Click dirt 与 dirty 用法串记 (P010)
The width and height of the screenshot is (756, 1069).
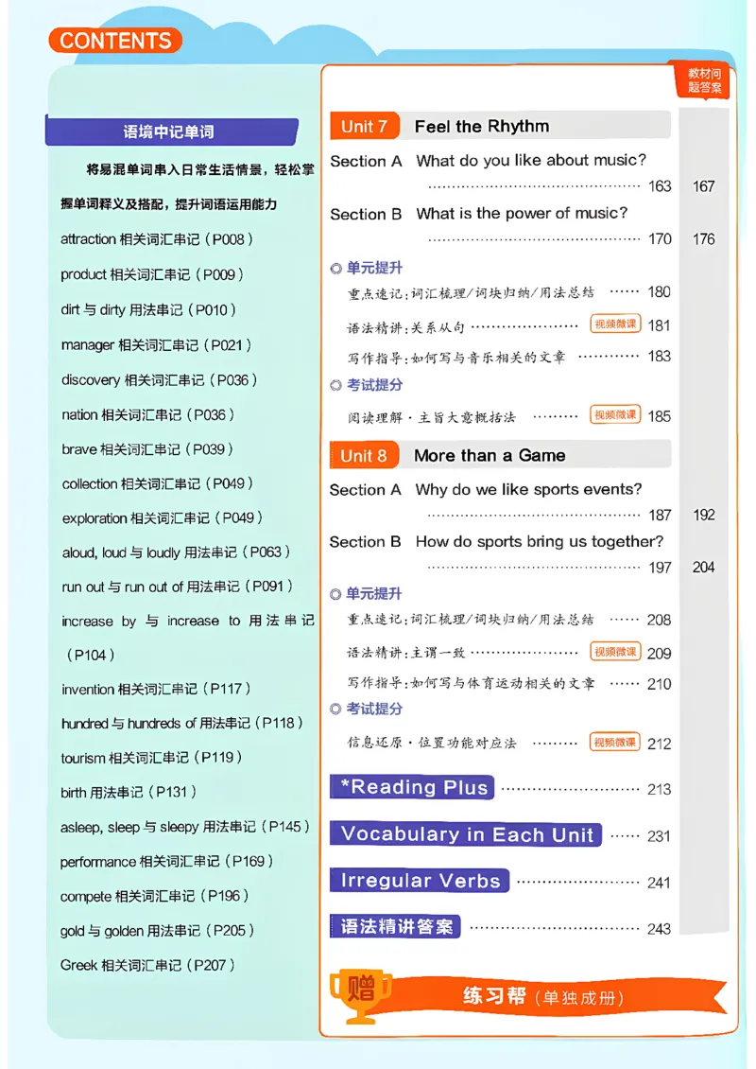148,309
